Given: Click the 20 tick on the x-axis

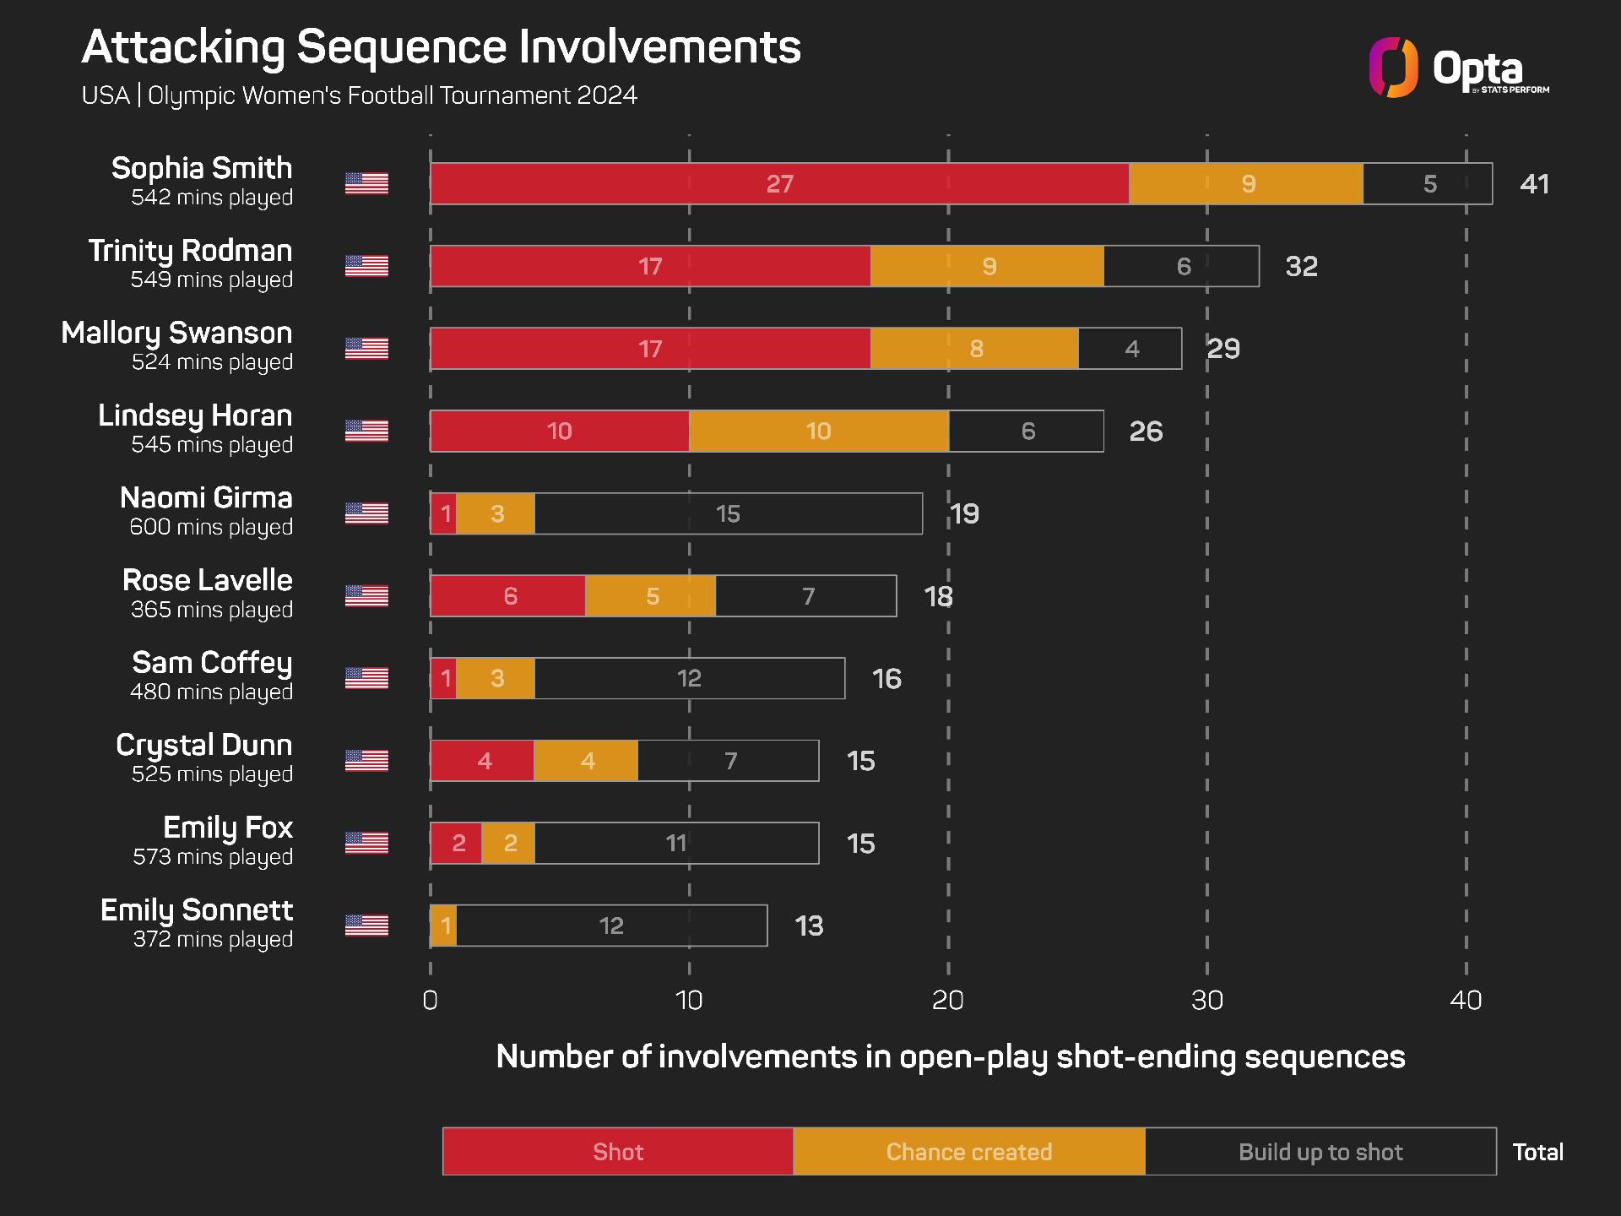Looking at the screenshot, I should tap(947, 1001).
